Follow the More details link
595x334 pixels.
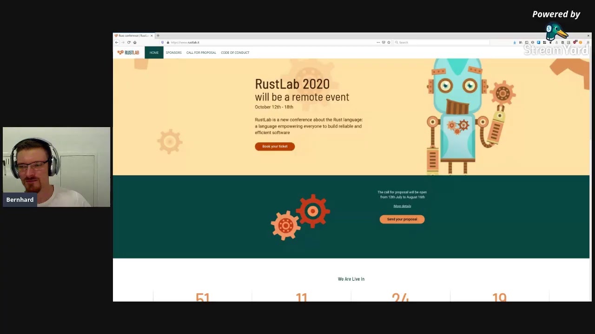pyautogui.click(x=402, y=206)
